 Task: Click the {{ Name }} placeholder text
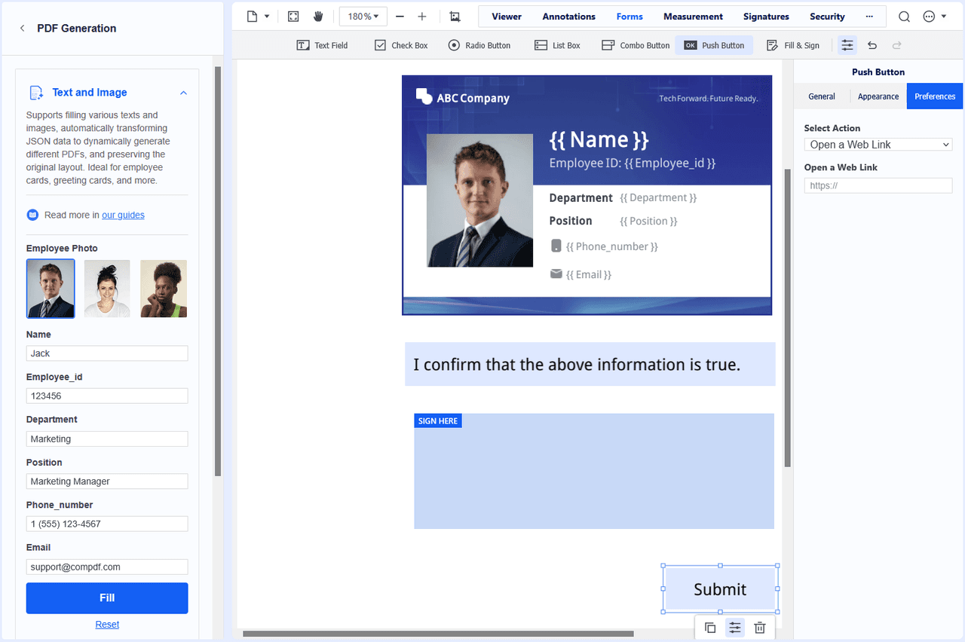pos(599,139)
